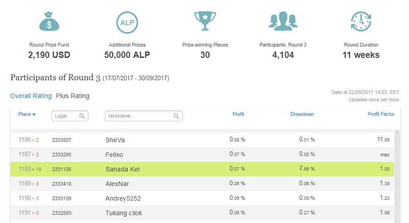Click the 4,104 participants value
The height and width of the screenshot is (223, 409).
pos(283,55)
